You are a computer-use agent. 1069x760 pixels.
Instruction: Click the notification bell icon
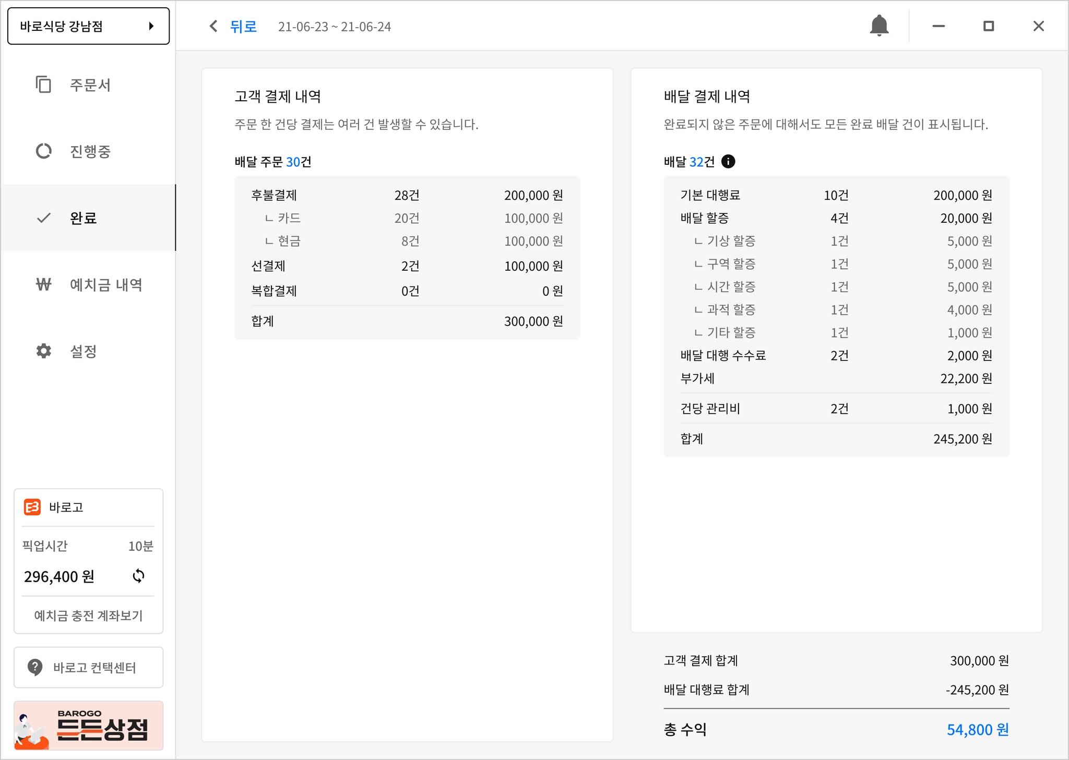[879, 26]
